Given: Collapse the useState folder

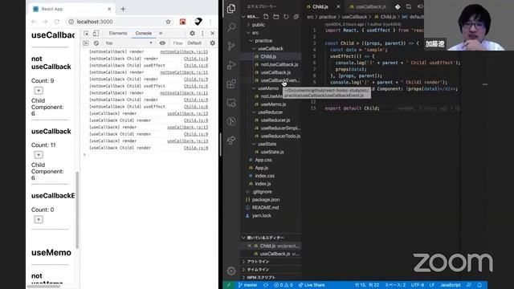Looking at the screenshot, I should [267, 144].
